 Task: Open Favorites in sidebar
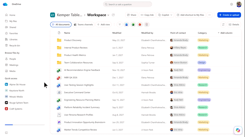(13, 33)
